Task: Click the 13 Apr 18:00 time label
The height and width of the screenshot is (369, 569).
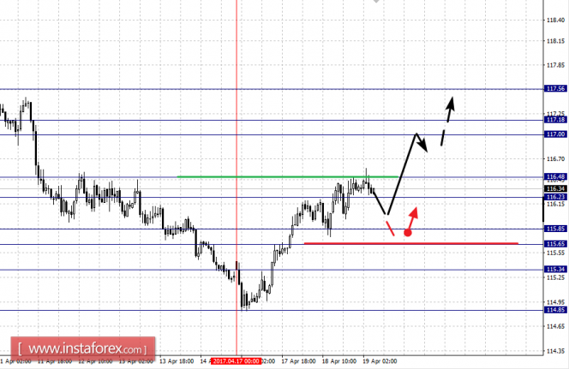Action: tap(177, 361)
